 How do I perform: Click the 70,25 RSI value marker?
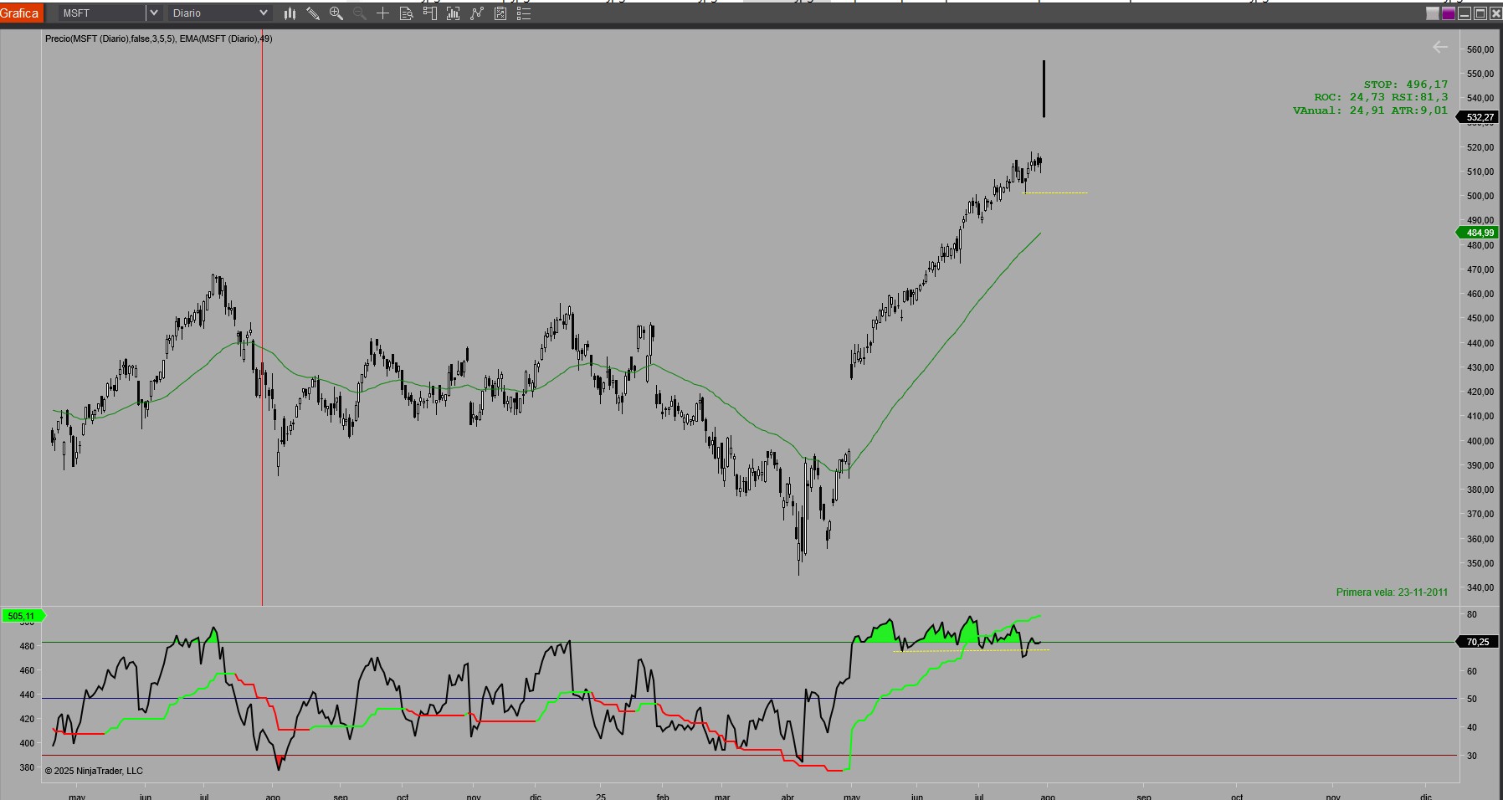click(1479, 642)
